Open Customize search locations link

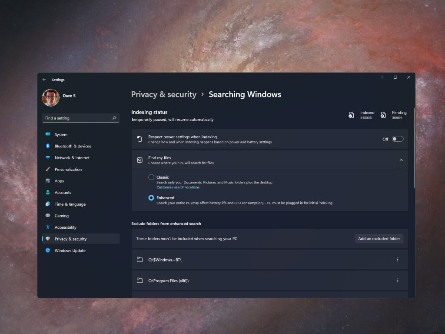pyautogui.click(x=178, y=187)
